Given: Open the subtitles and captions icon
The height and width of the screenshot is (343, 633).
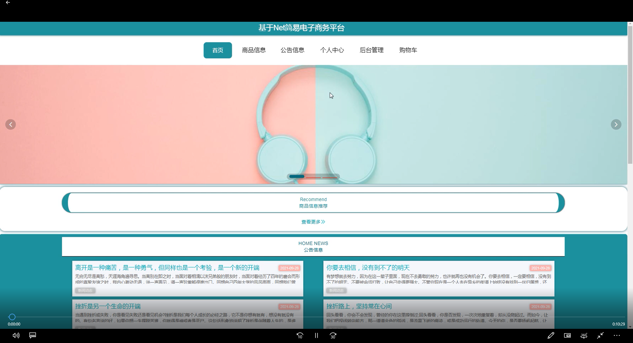Looking at the screenshot, I should pos(33,335).
